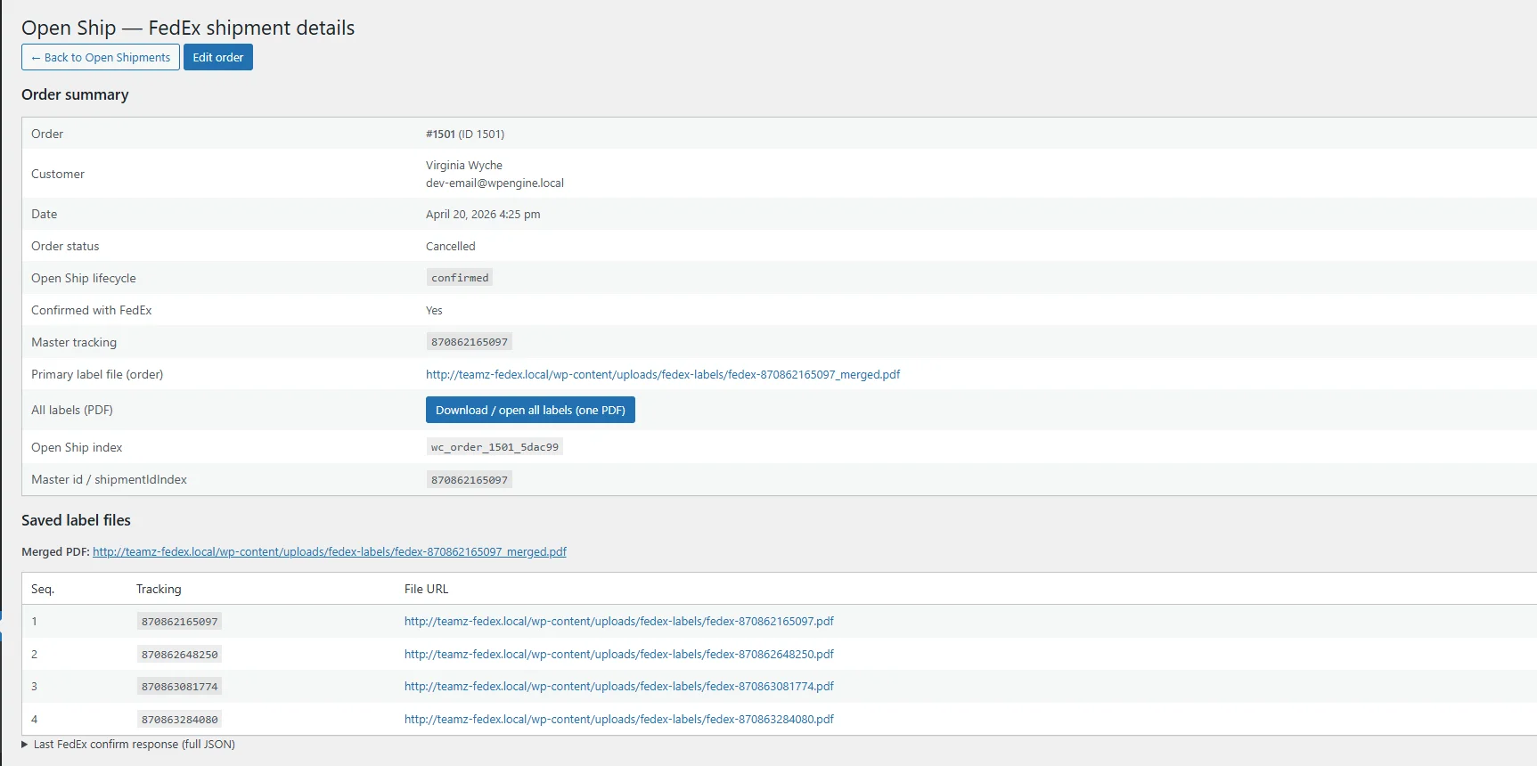Click the date April 20, 2026 4:25 pm
The image size is (1537, 766).
pos(483,214)
